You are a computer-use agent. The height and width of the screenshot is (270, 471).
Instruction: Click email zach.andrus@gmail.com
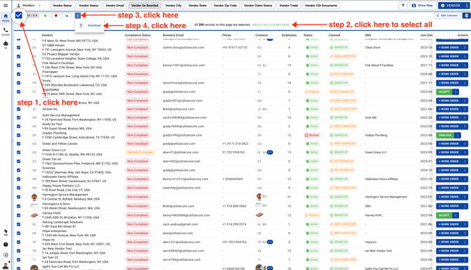point(180,224)
